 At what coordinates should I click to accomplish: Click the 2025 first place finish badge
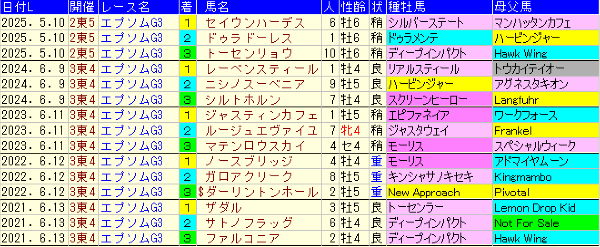(187, 23)
